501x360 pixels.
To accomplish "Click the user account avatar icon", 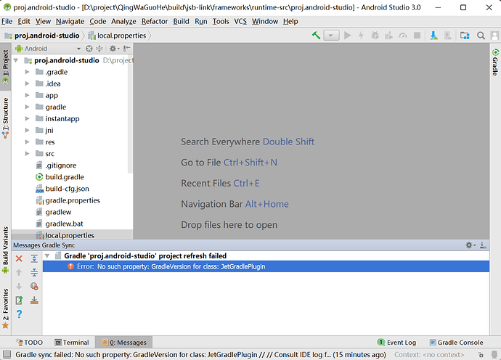I will coord(494,35).
